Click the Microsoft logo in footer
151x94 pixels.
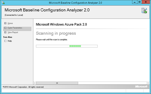141,87
